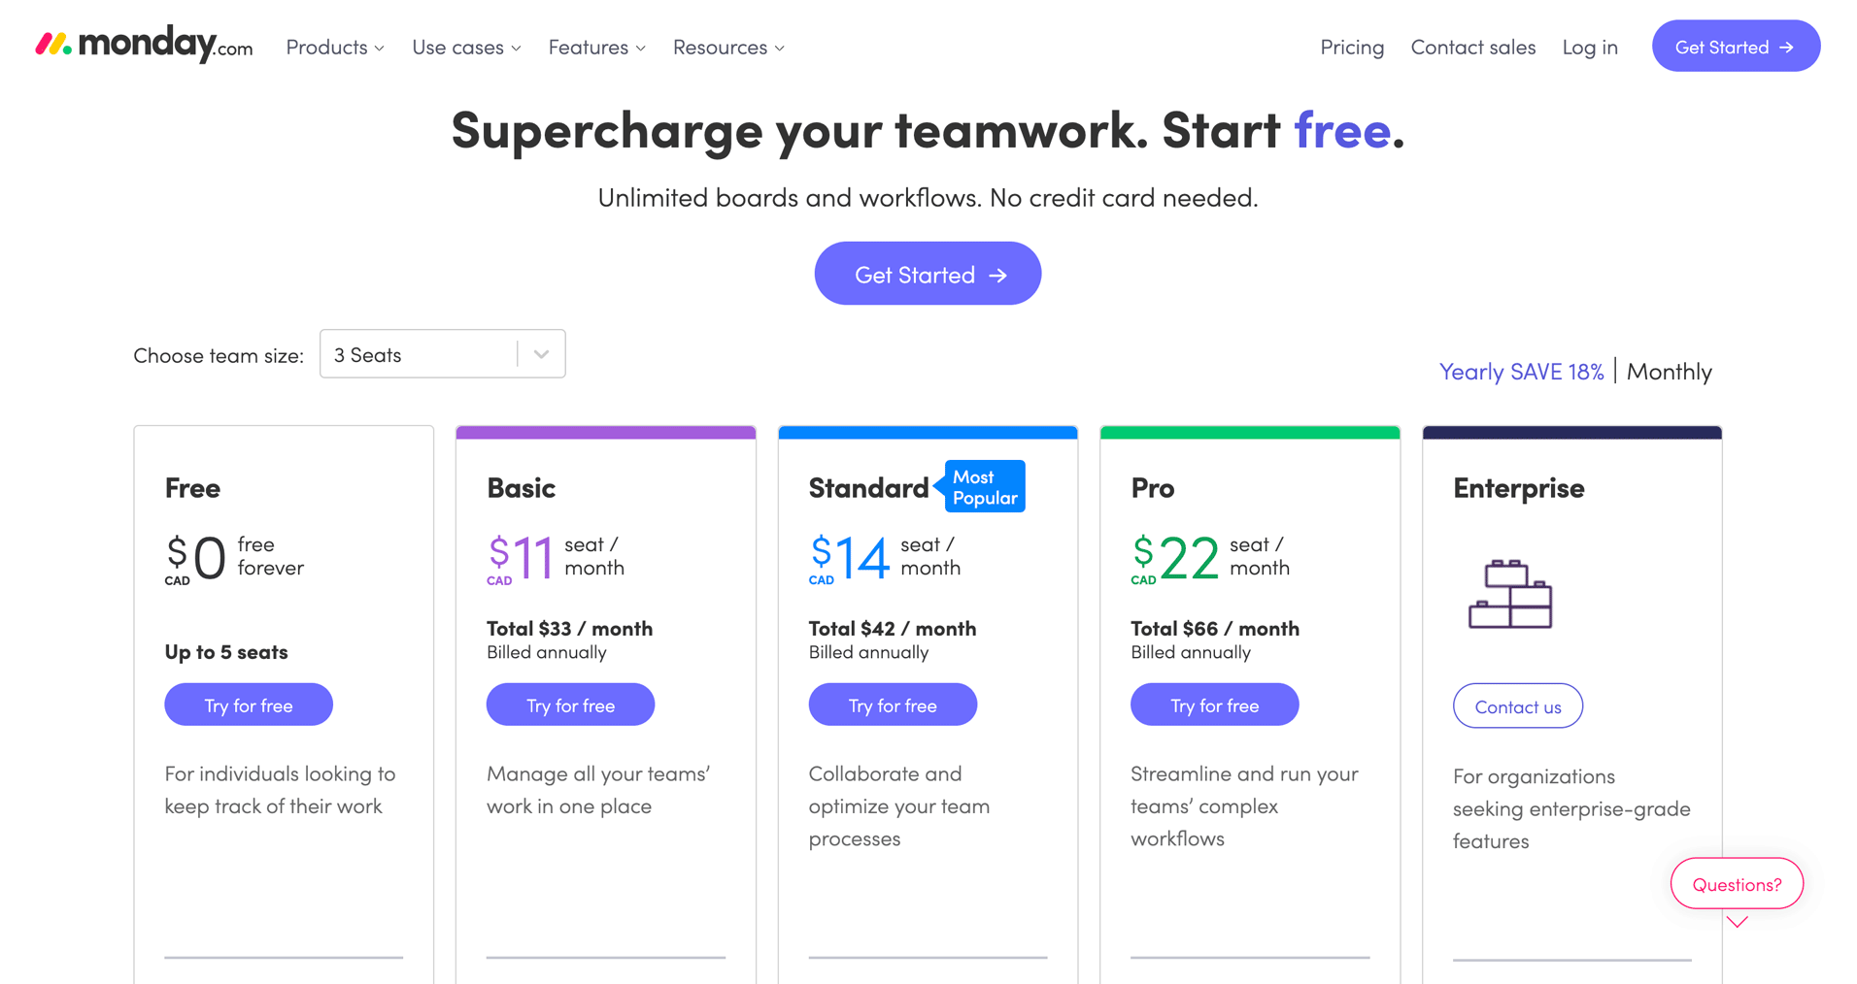Viewport: 1857px width, 984px height.
Task: Open the Contact sales link
Action: pyautogui.click(x=1472, y=48)
